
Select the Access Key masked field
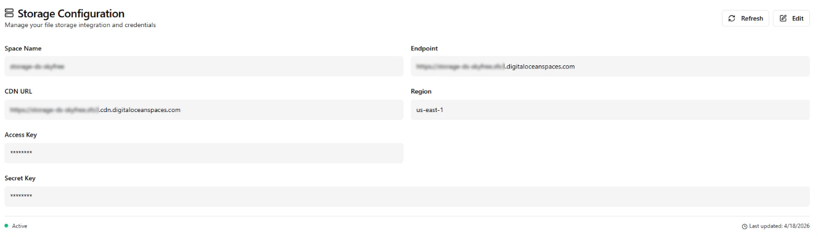coord(203,153)
